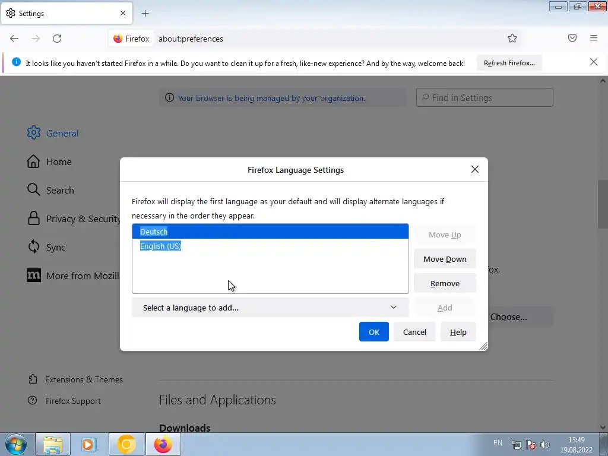The height and width of the screenshot is (456, 608).
Task: Open More from Mozilla category
Action: pyautogui.click(x=73, y=275)
